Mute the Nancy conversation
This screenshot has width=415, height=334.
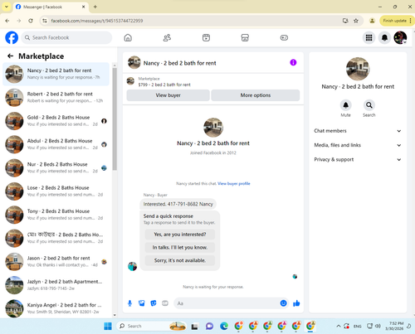click(x=345, y=105)
